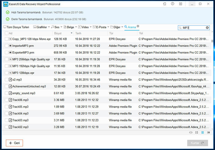Screen dimensions: 215x150
Task: Toggle the select-all checkbox in Ad header
Action: click(6, 33)
